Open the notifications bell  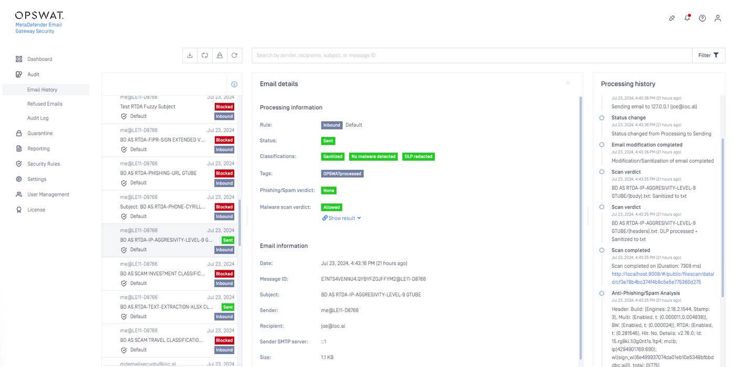[x=687, y=18]
